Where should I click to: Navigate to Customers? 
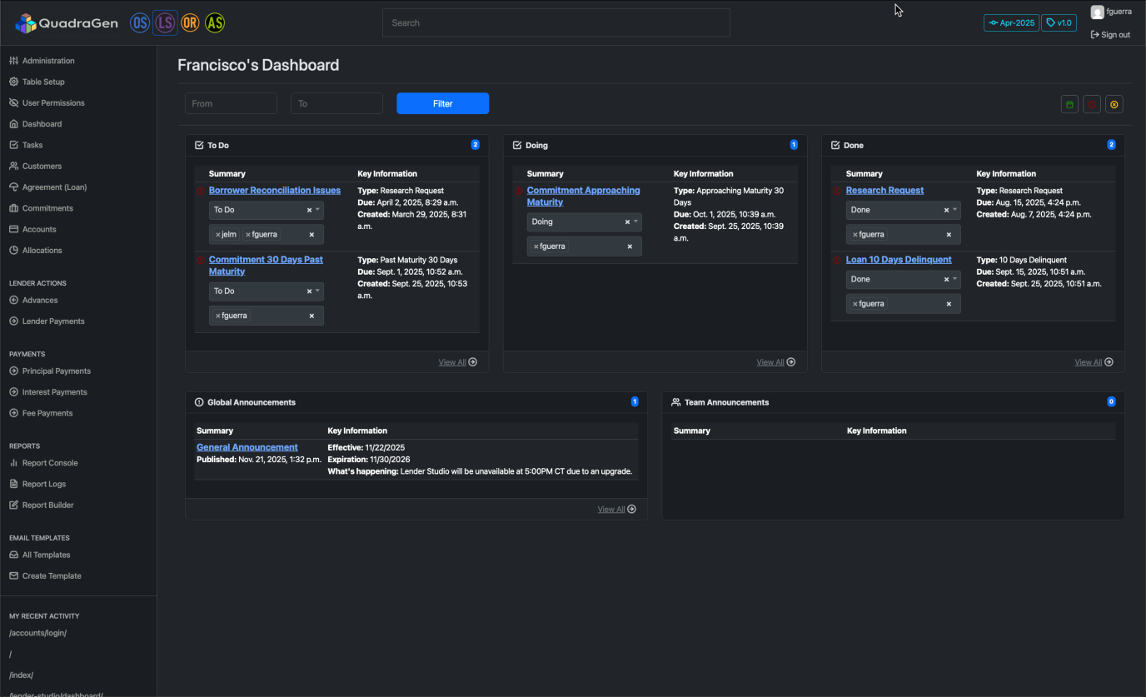coord(42,167)
